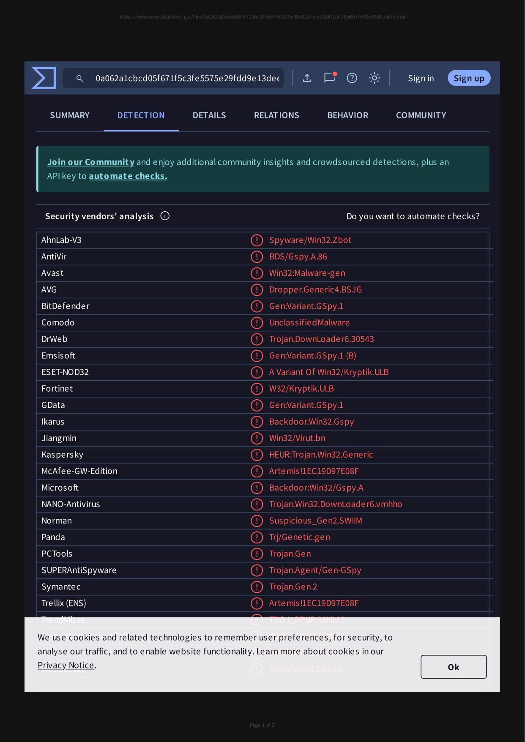Click the info icon beside Security vendors' analysis

click(165, 216)
